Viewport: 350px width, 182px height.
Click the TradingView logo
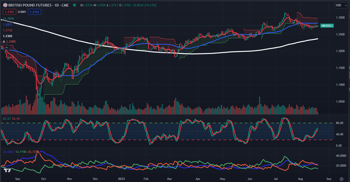pyautogui.click(x=7, y=170)
